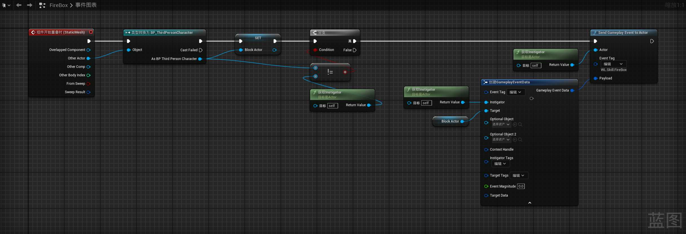Collapse the GameplayEventData node with bottom chevron
This screenshot has width=686, height=234.
[530, 203]
